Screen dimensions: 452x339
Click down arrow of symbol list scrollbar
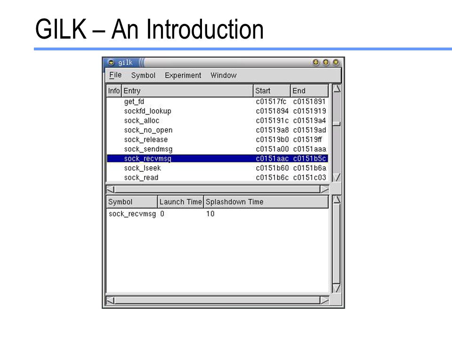tap(336, 178)
